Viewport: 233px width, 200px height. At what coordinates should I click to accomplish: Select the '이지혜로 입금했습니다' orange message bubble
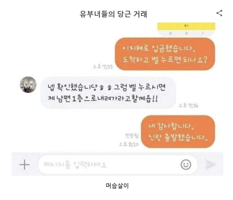(165, 54)
